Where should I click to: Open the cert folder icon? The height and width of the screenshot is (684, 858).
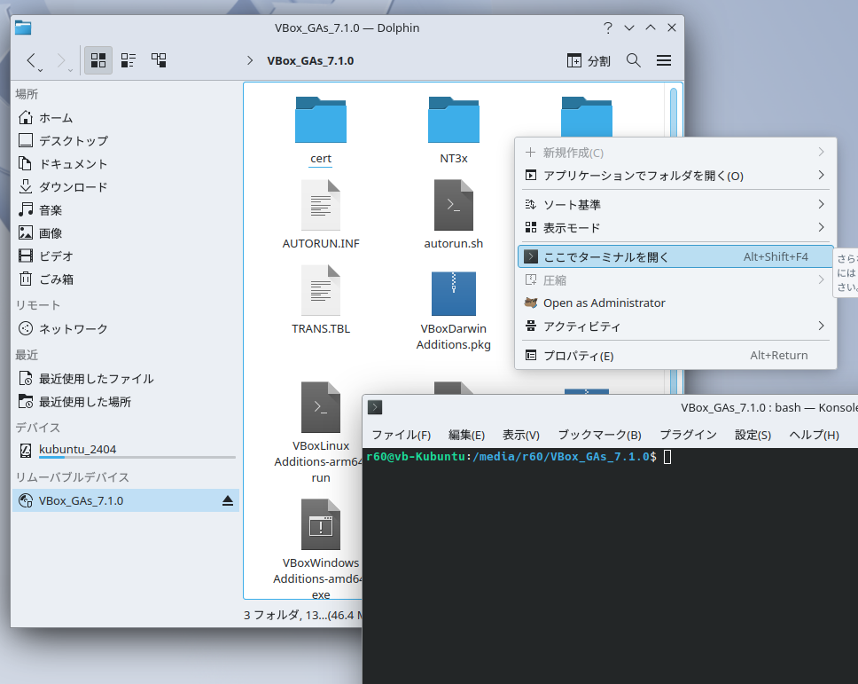[321, 120]
